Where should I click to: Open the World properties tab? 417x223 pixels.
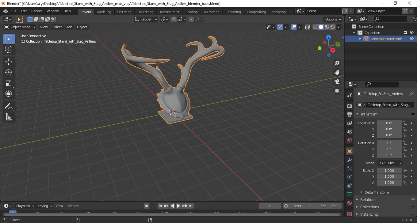[349, 140]
